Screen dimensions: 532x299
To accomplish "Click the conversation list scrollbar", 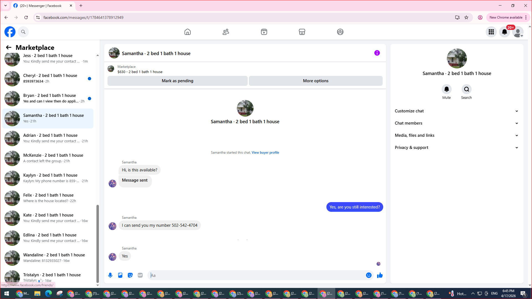I will 98,244.
